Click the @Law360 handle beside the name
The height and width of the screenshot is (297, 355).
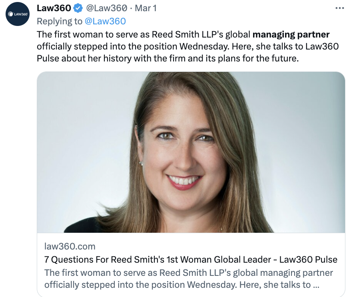click(x=106, y=8)
